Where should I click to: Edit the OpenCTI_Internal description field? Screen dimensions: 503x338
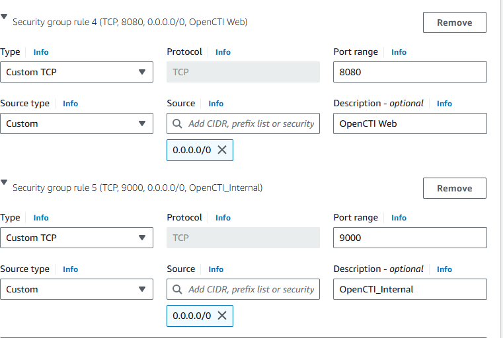click(x=410, y=289)
